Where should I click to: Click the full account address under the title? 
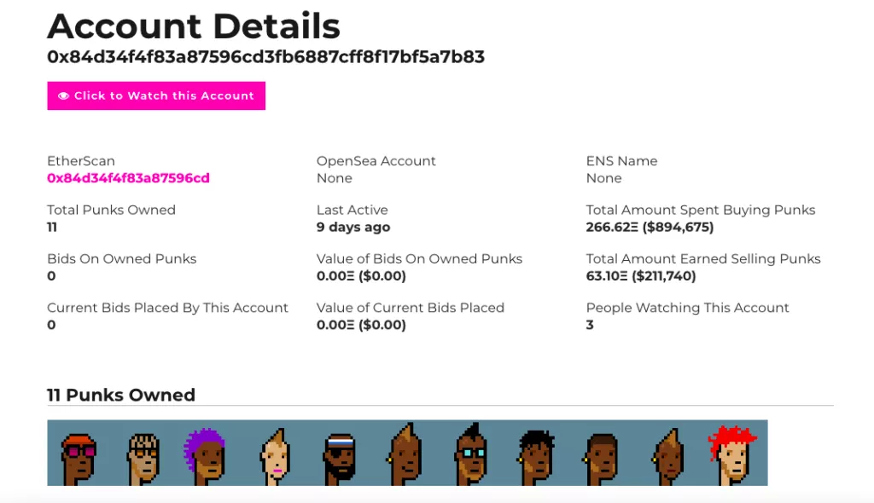[x=265, y=57]
